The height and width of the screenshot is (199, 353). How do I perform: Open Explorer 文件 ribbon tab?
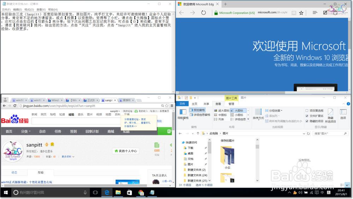point(182,104)
